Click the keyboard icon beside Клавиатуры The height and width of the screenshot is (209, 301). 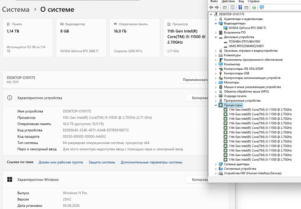[x=221, y=55]
